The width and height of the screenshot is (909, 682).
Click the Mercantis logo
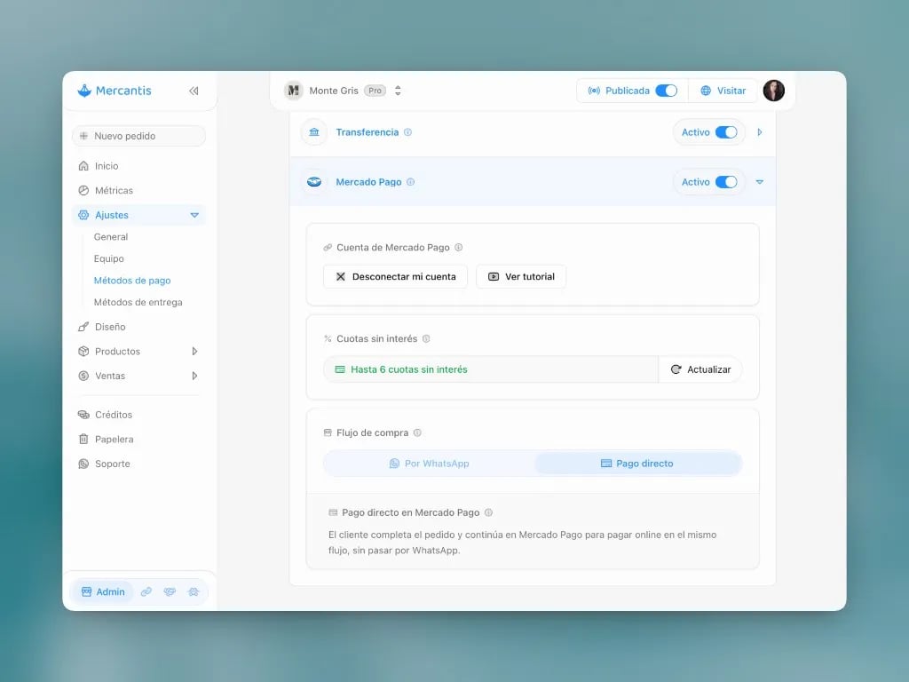point(115,91)
